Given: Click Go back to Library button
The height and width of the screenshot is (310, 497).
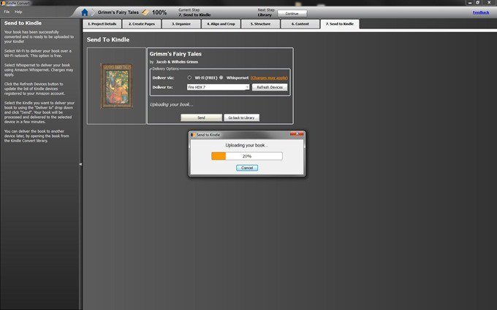Looking at the screenshot, I should click(241, 117).
